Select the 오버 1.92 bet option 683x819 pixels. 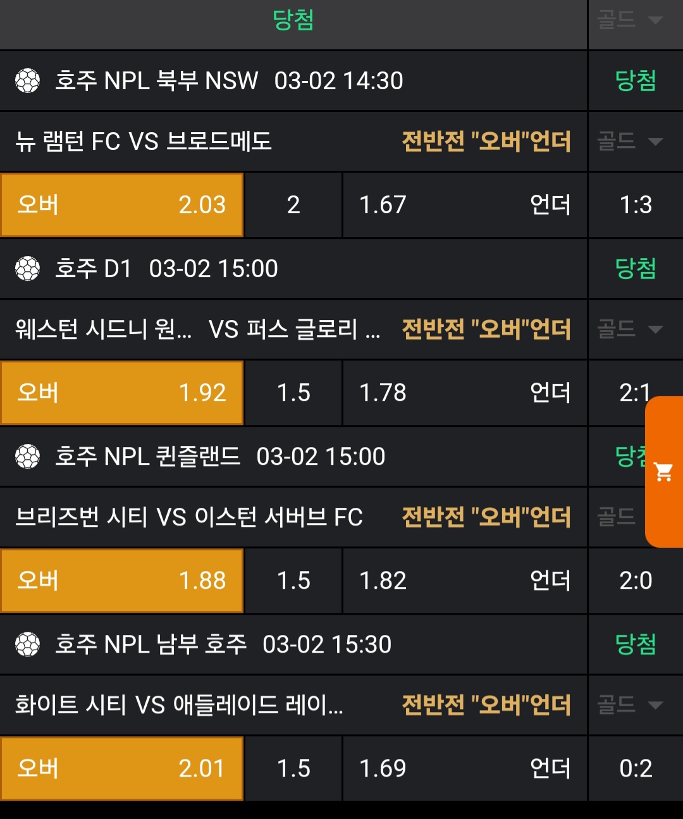click(122, 393)
